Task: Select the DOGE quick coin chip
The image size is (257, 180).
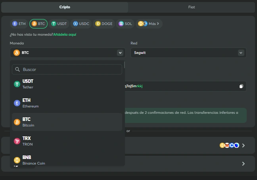Action: [104, 24]
